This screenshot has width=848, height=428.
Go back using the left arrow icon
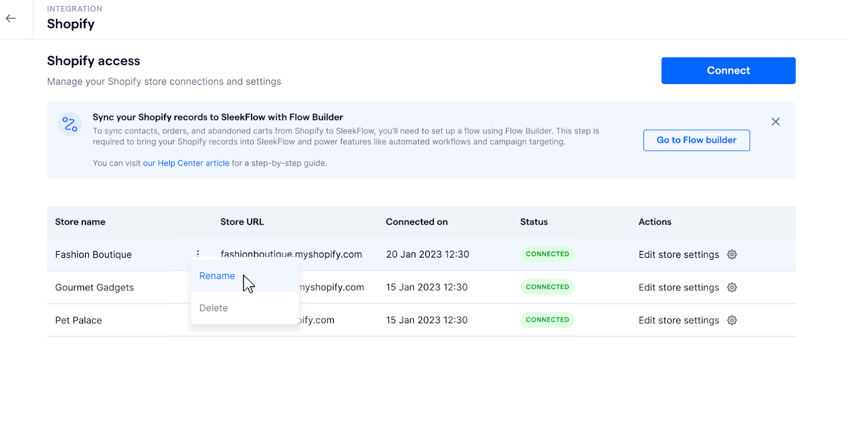(x=11, y=19)
